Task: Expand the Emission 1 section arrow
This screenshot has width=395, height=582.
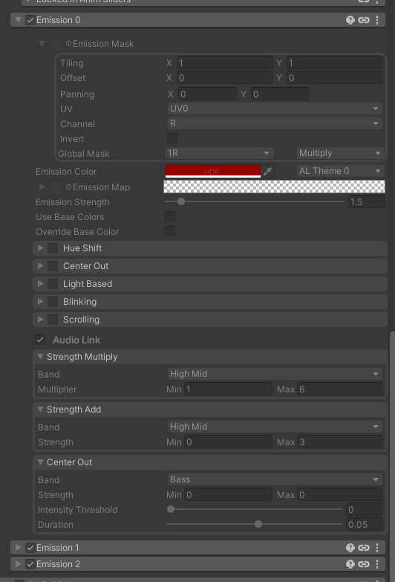Action: 18,548
